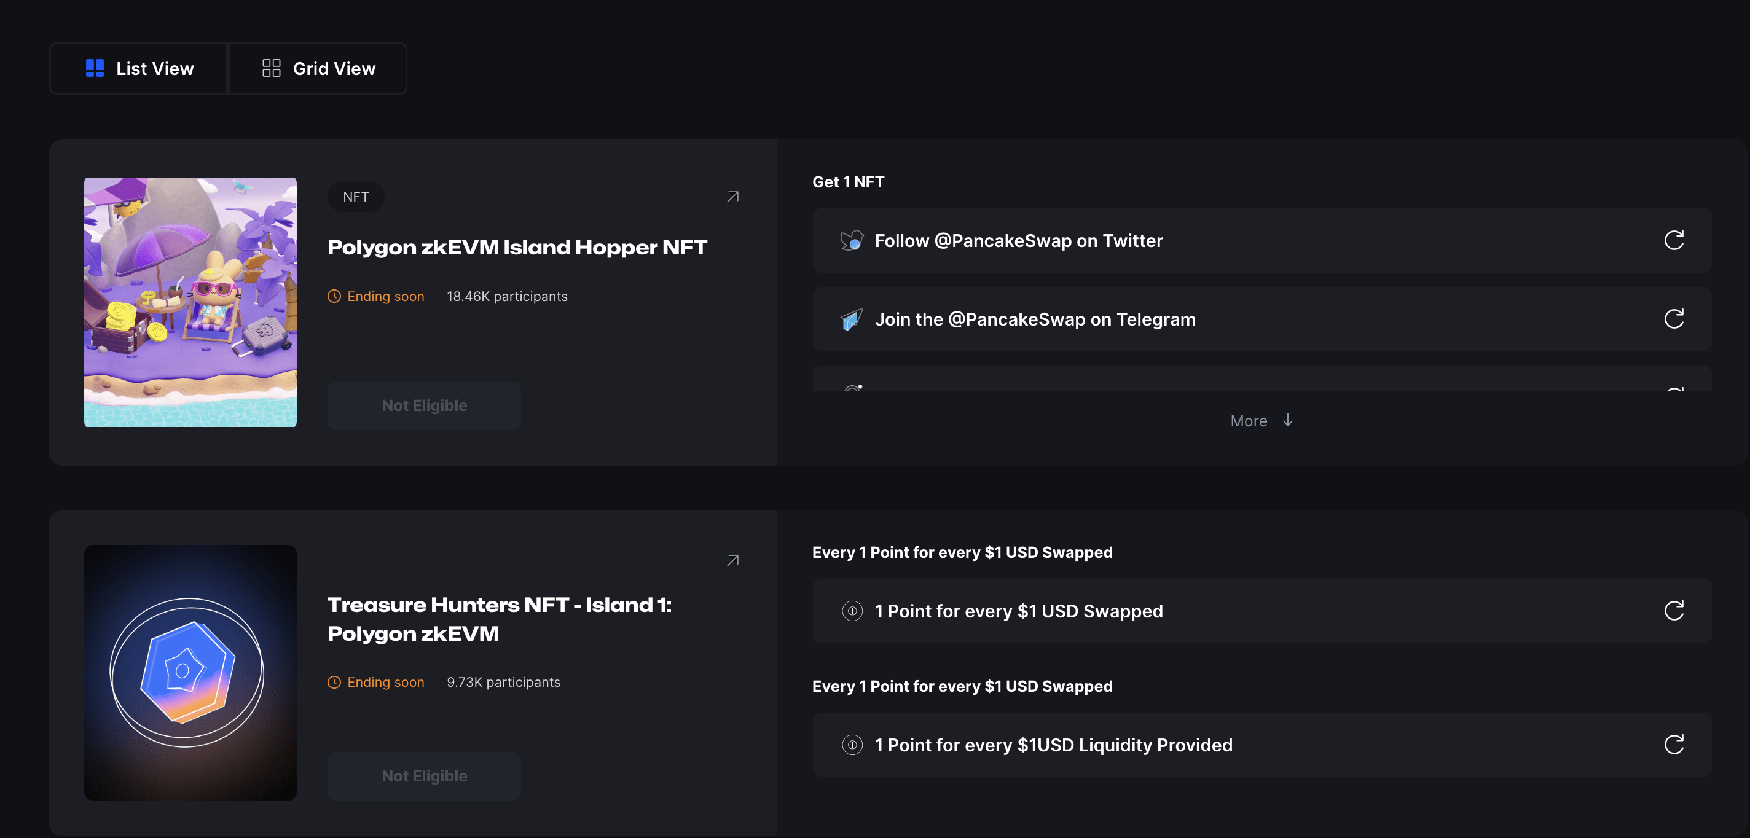Click the Twitter bird icon
The height and width of the screenshot is (838, 1750).
click(852, 240)
